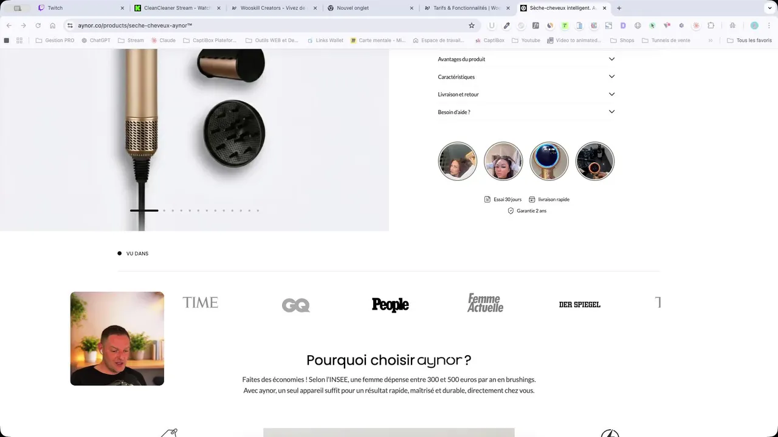
Task: Open the Tous les favoris folder
Action: tap(749, 40)
